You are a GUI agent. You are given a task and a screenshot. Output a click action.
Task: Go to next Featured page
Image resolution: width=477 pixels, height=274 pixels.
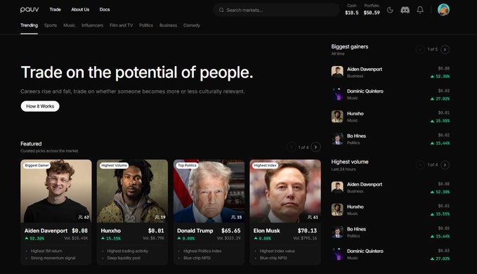point(315,148)
